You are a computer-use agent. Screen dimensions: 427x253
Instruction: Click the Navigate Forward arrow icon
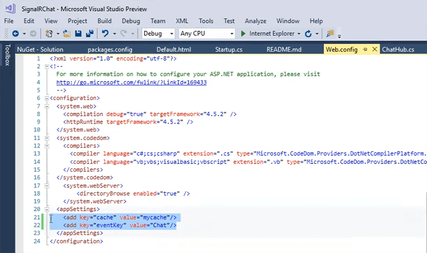(x=33, y=34)
